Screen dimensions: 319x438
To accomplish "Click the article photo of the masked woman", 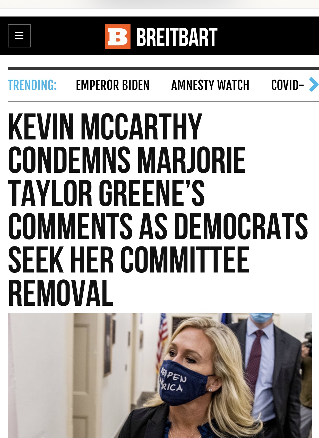I will point(160,375).
